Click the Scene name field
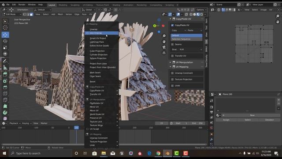 pos(226,5)
